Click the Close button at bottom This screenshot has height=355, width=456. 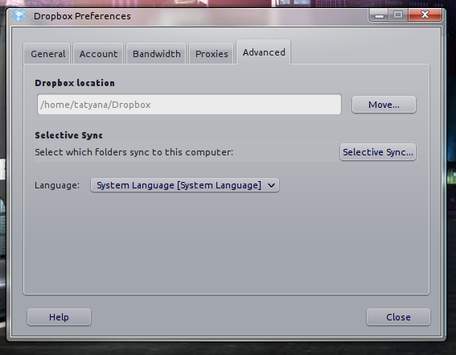[x=398, y=317]
